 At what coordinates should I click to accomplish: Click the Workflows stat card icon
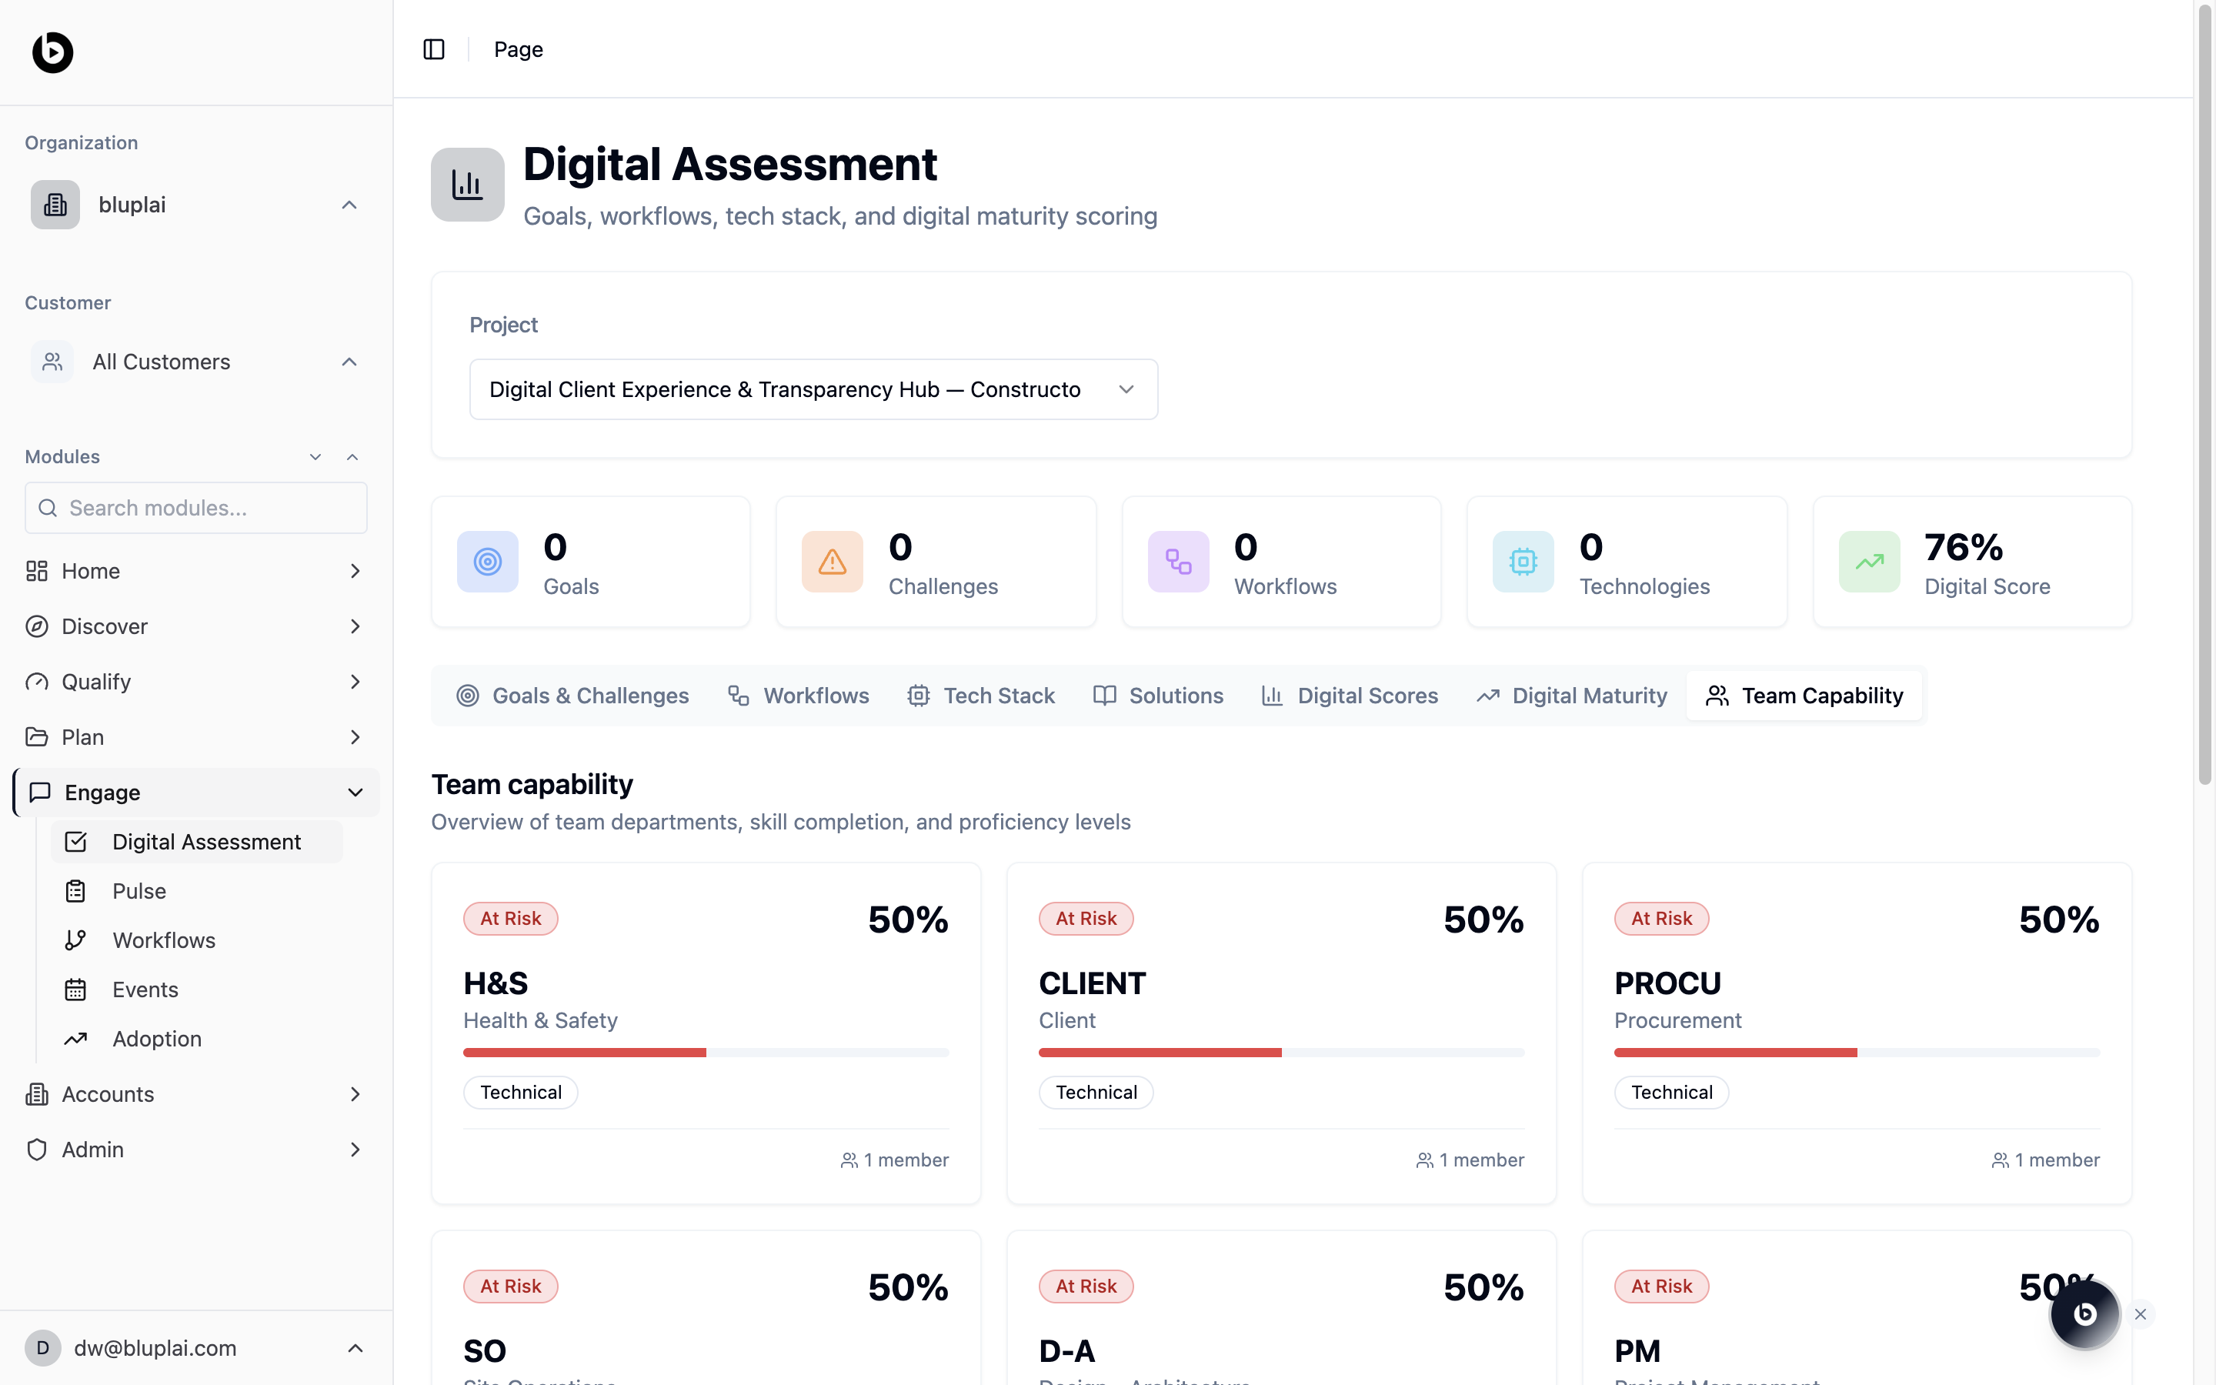coord(1177,562)
